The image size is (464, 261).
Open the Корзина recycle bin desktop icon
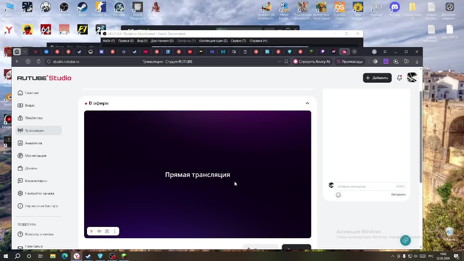tap(449, 234)
